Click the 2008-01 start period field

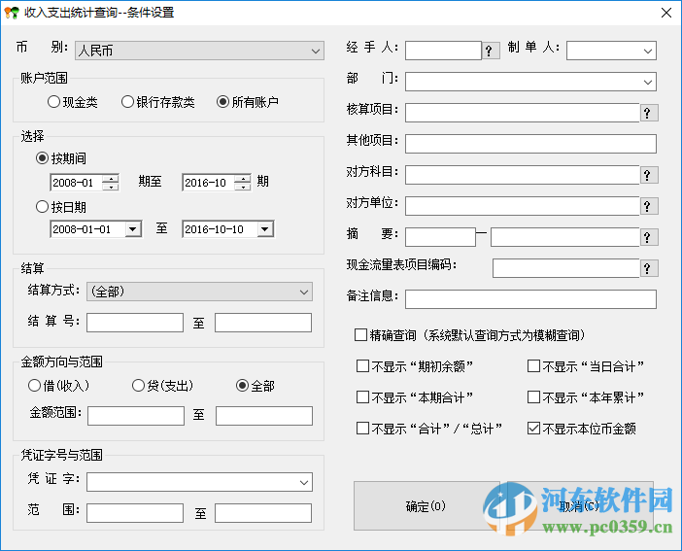(76, 183)
